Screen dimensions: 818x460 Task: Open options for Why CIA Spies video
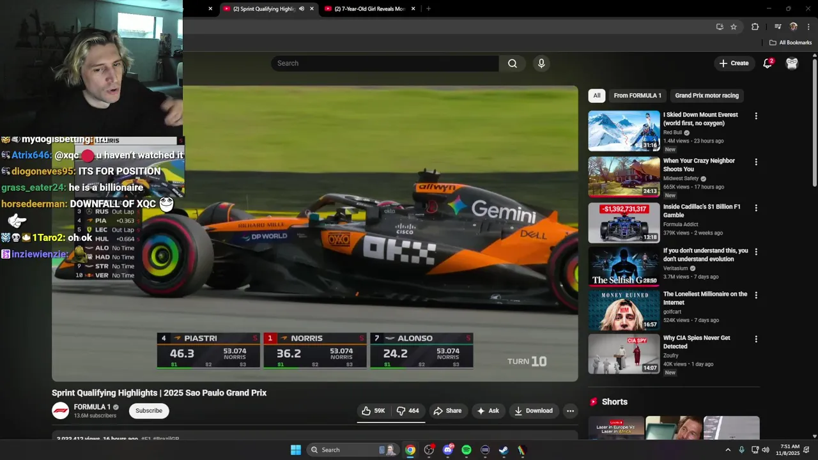point(756,339)
